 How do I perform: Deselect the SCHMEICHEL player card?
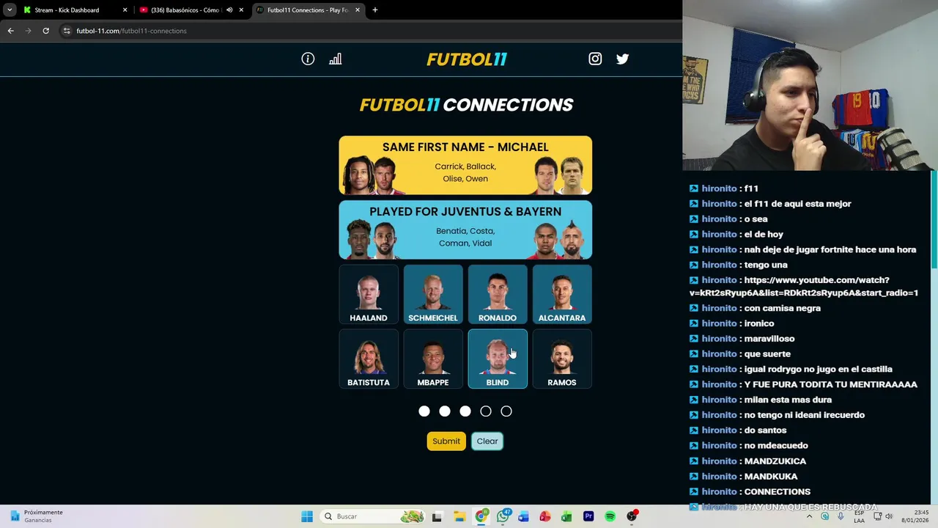click(x=433, y=294)
